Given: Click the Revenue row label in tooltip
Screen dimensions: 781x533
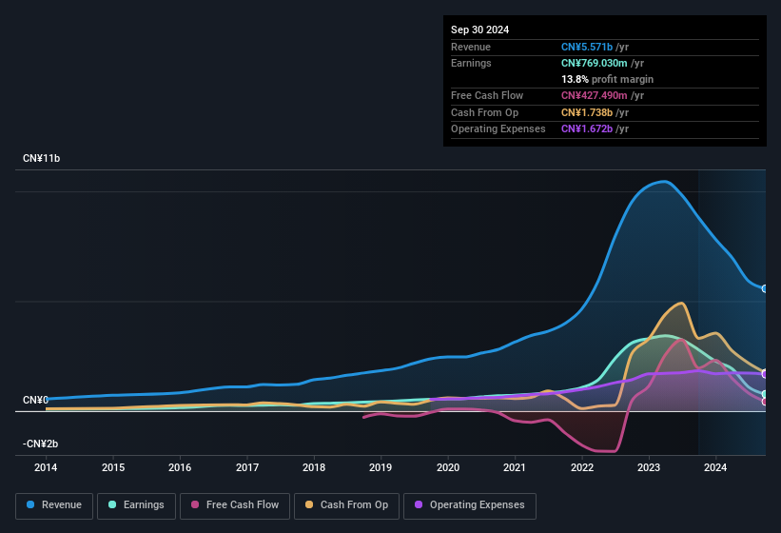Looking at the screenshot, I should pos(471,47).
